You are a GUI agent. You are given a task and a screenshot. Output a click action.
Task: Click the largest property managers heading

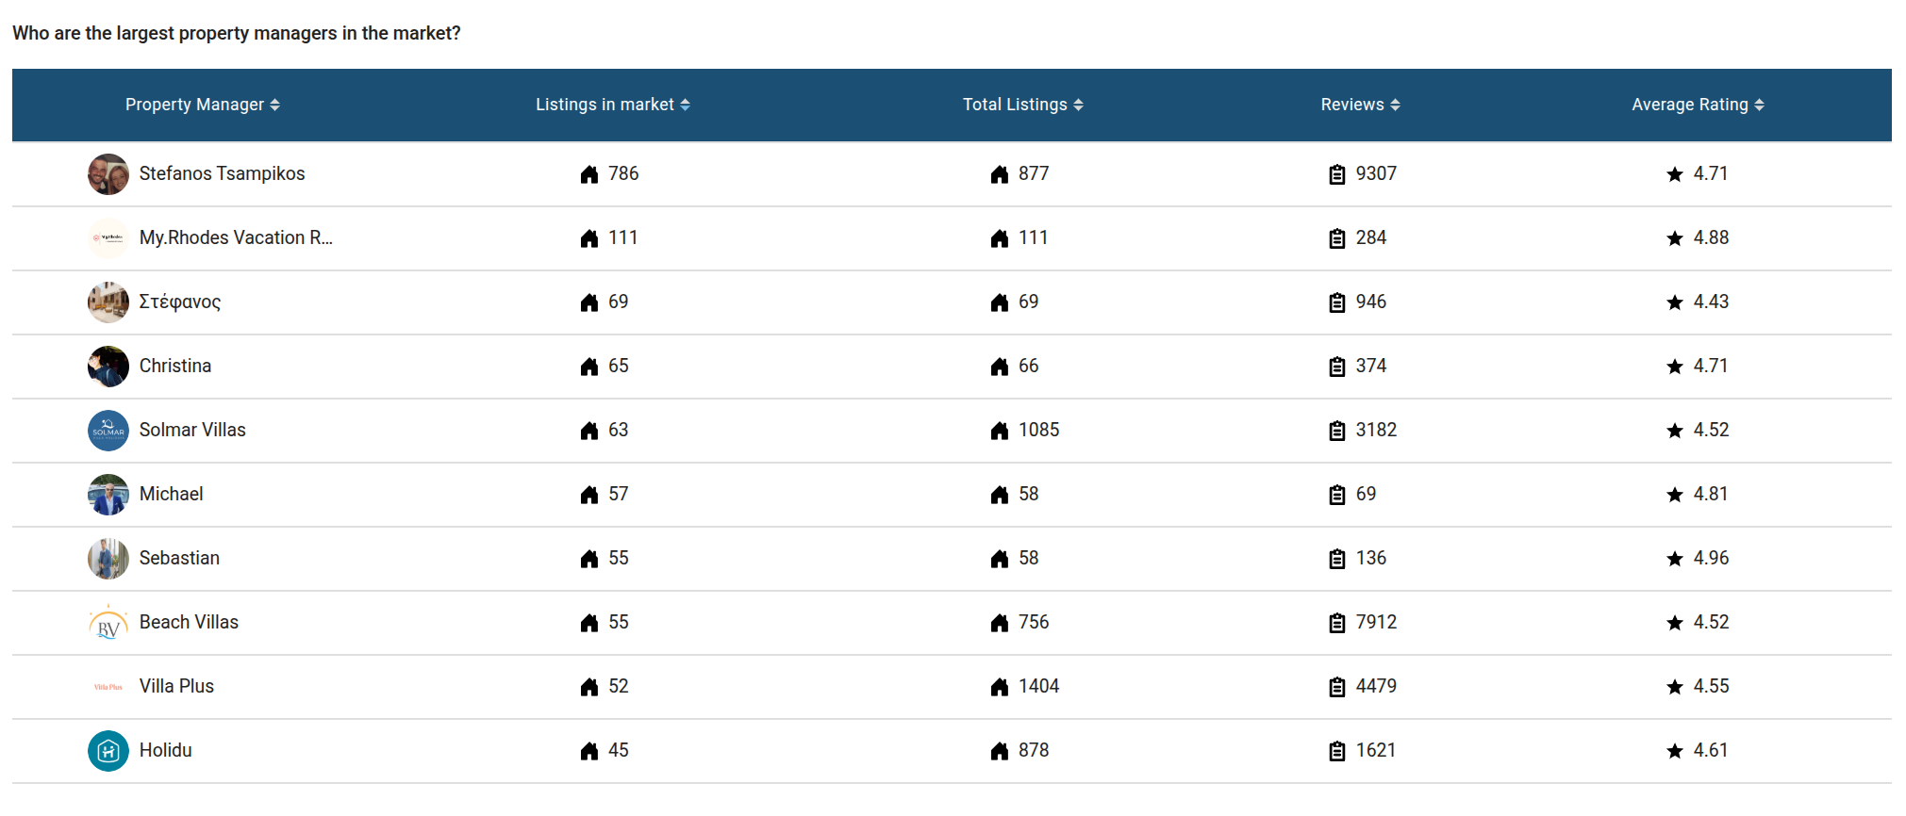[237, 33]
